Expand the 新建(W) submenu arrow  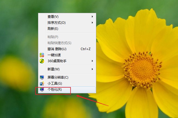pyautogui.click(x=92, y=69)
